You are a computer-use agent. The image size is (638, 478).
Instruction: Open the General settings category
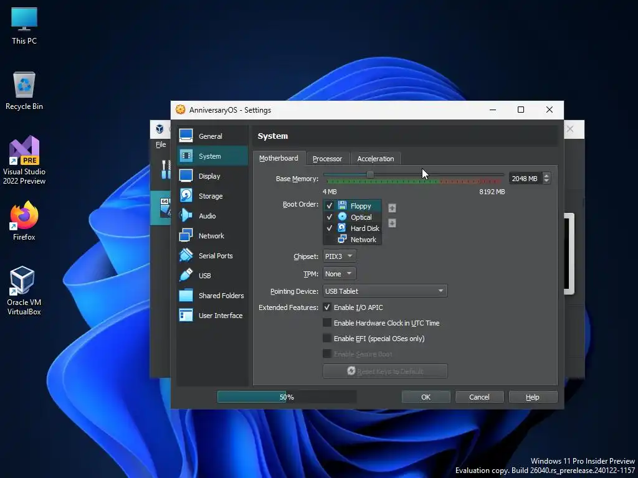pos(212,136)
